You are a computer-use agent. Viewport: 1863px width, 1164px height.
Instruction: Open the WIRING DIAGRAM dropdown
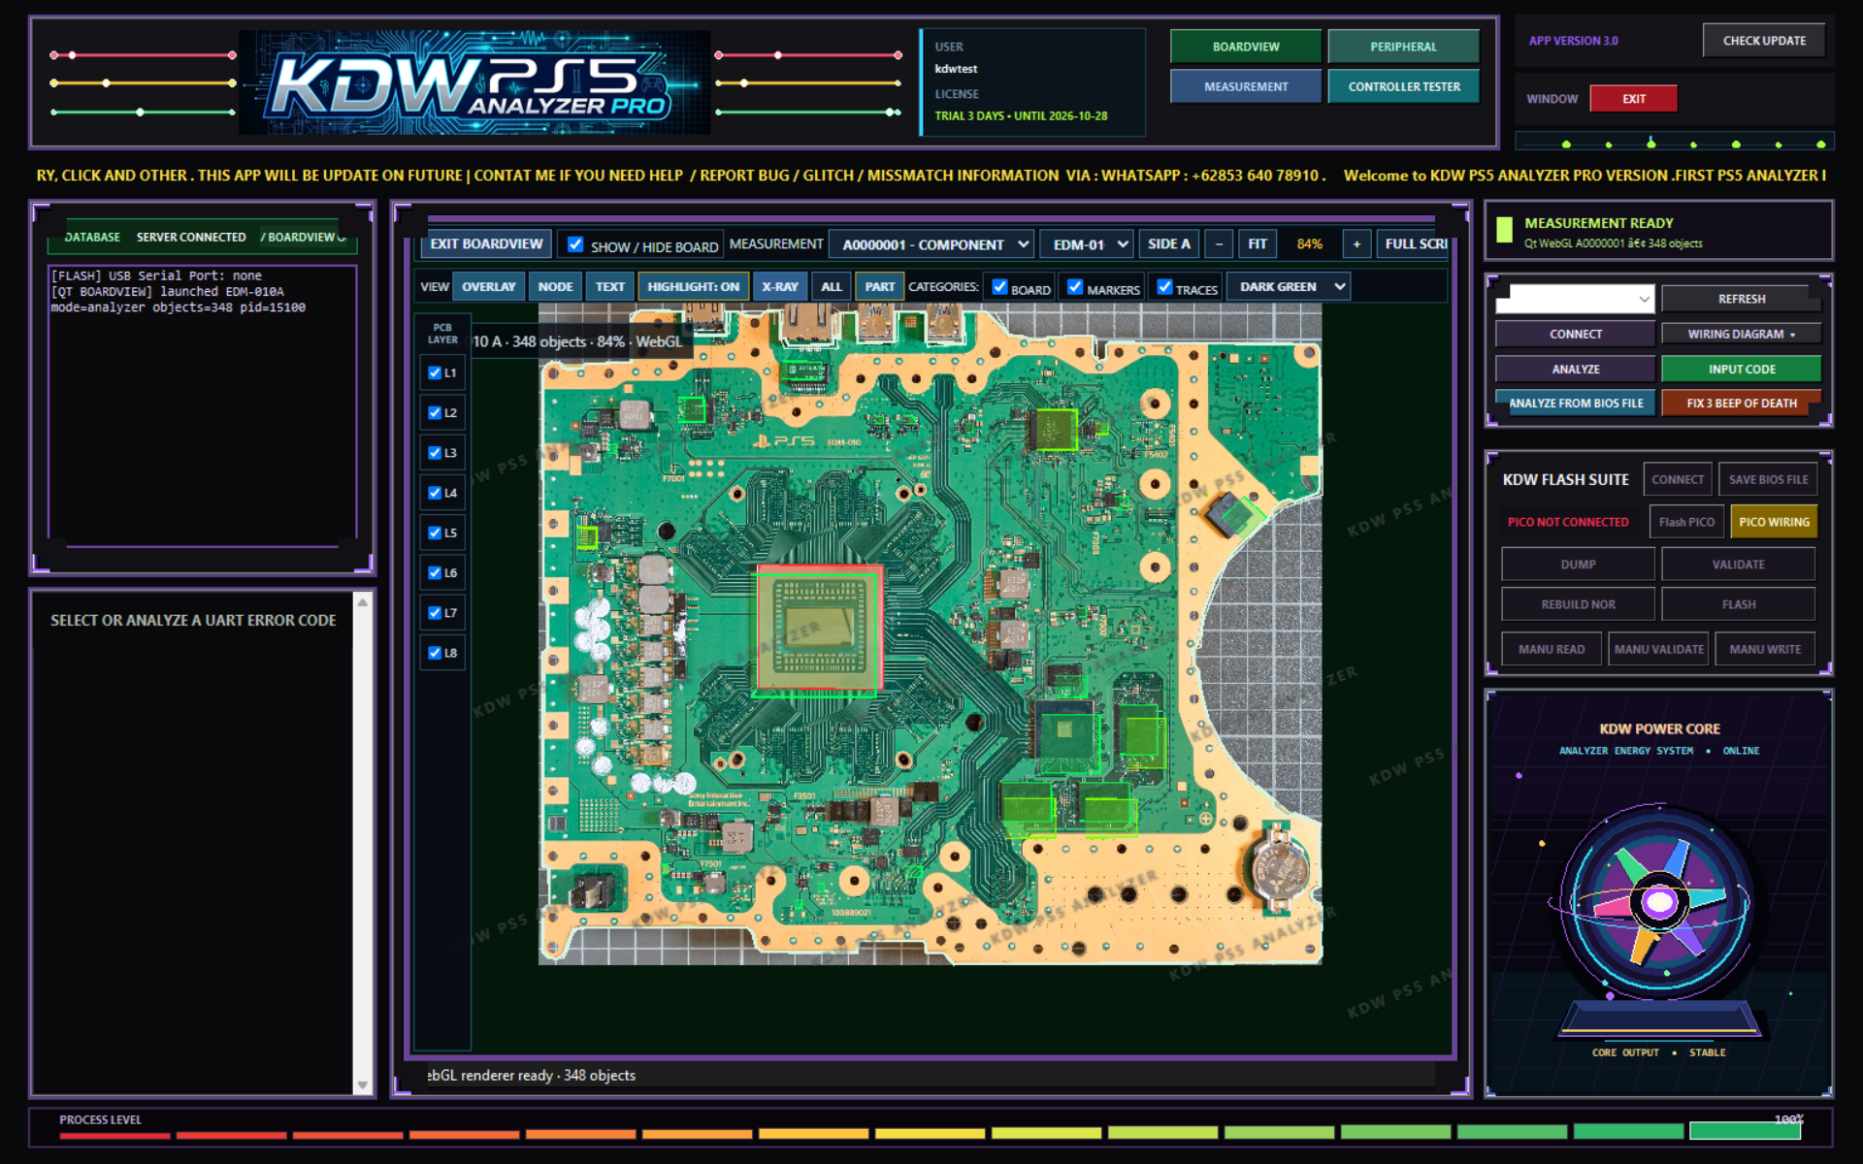[1741, 334]
